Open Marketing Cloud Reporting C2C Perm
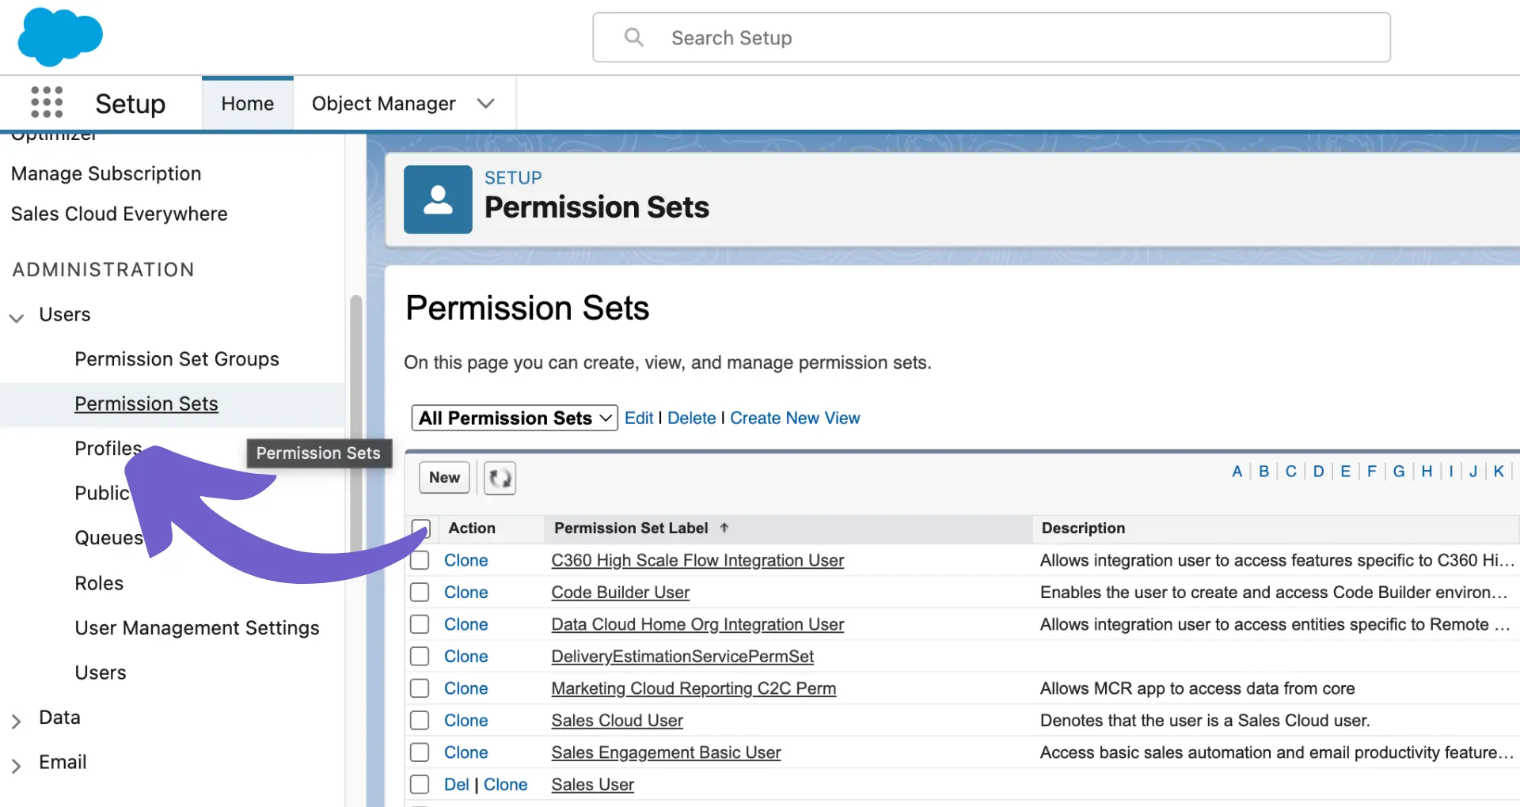This screenshot has height=807, width=1520. [x=693, y=688]
